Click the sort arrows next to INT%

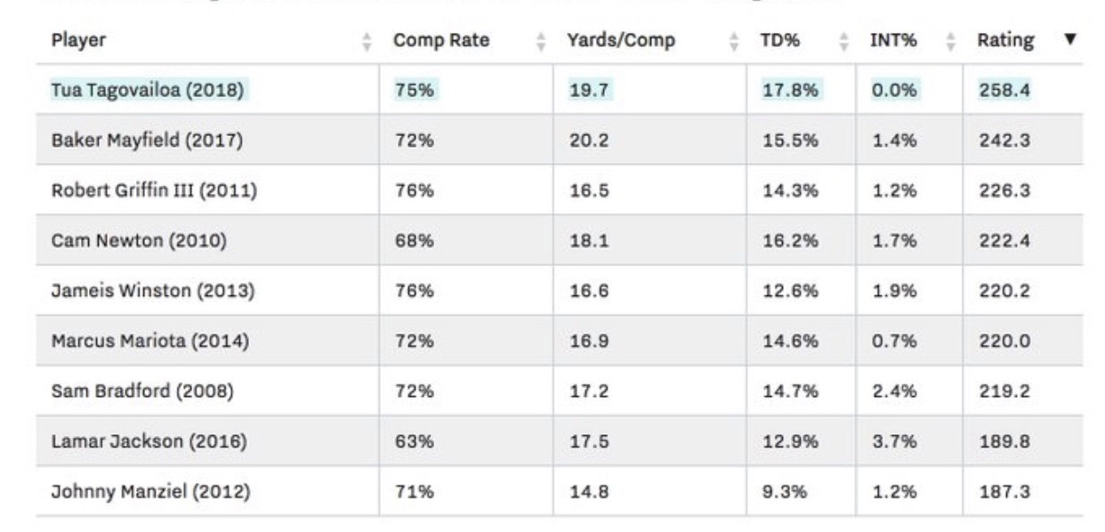pyautogui.click(x=949, y=41)
